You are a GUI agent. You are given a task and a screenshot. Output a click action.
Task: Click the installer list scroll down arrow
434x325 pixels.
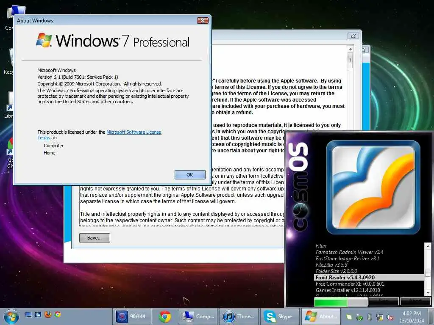point(428,292)
